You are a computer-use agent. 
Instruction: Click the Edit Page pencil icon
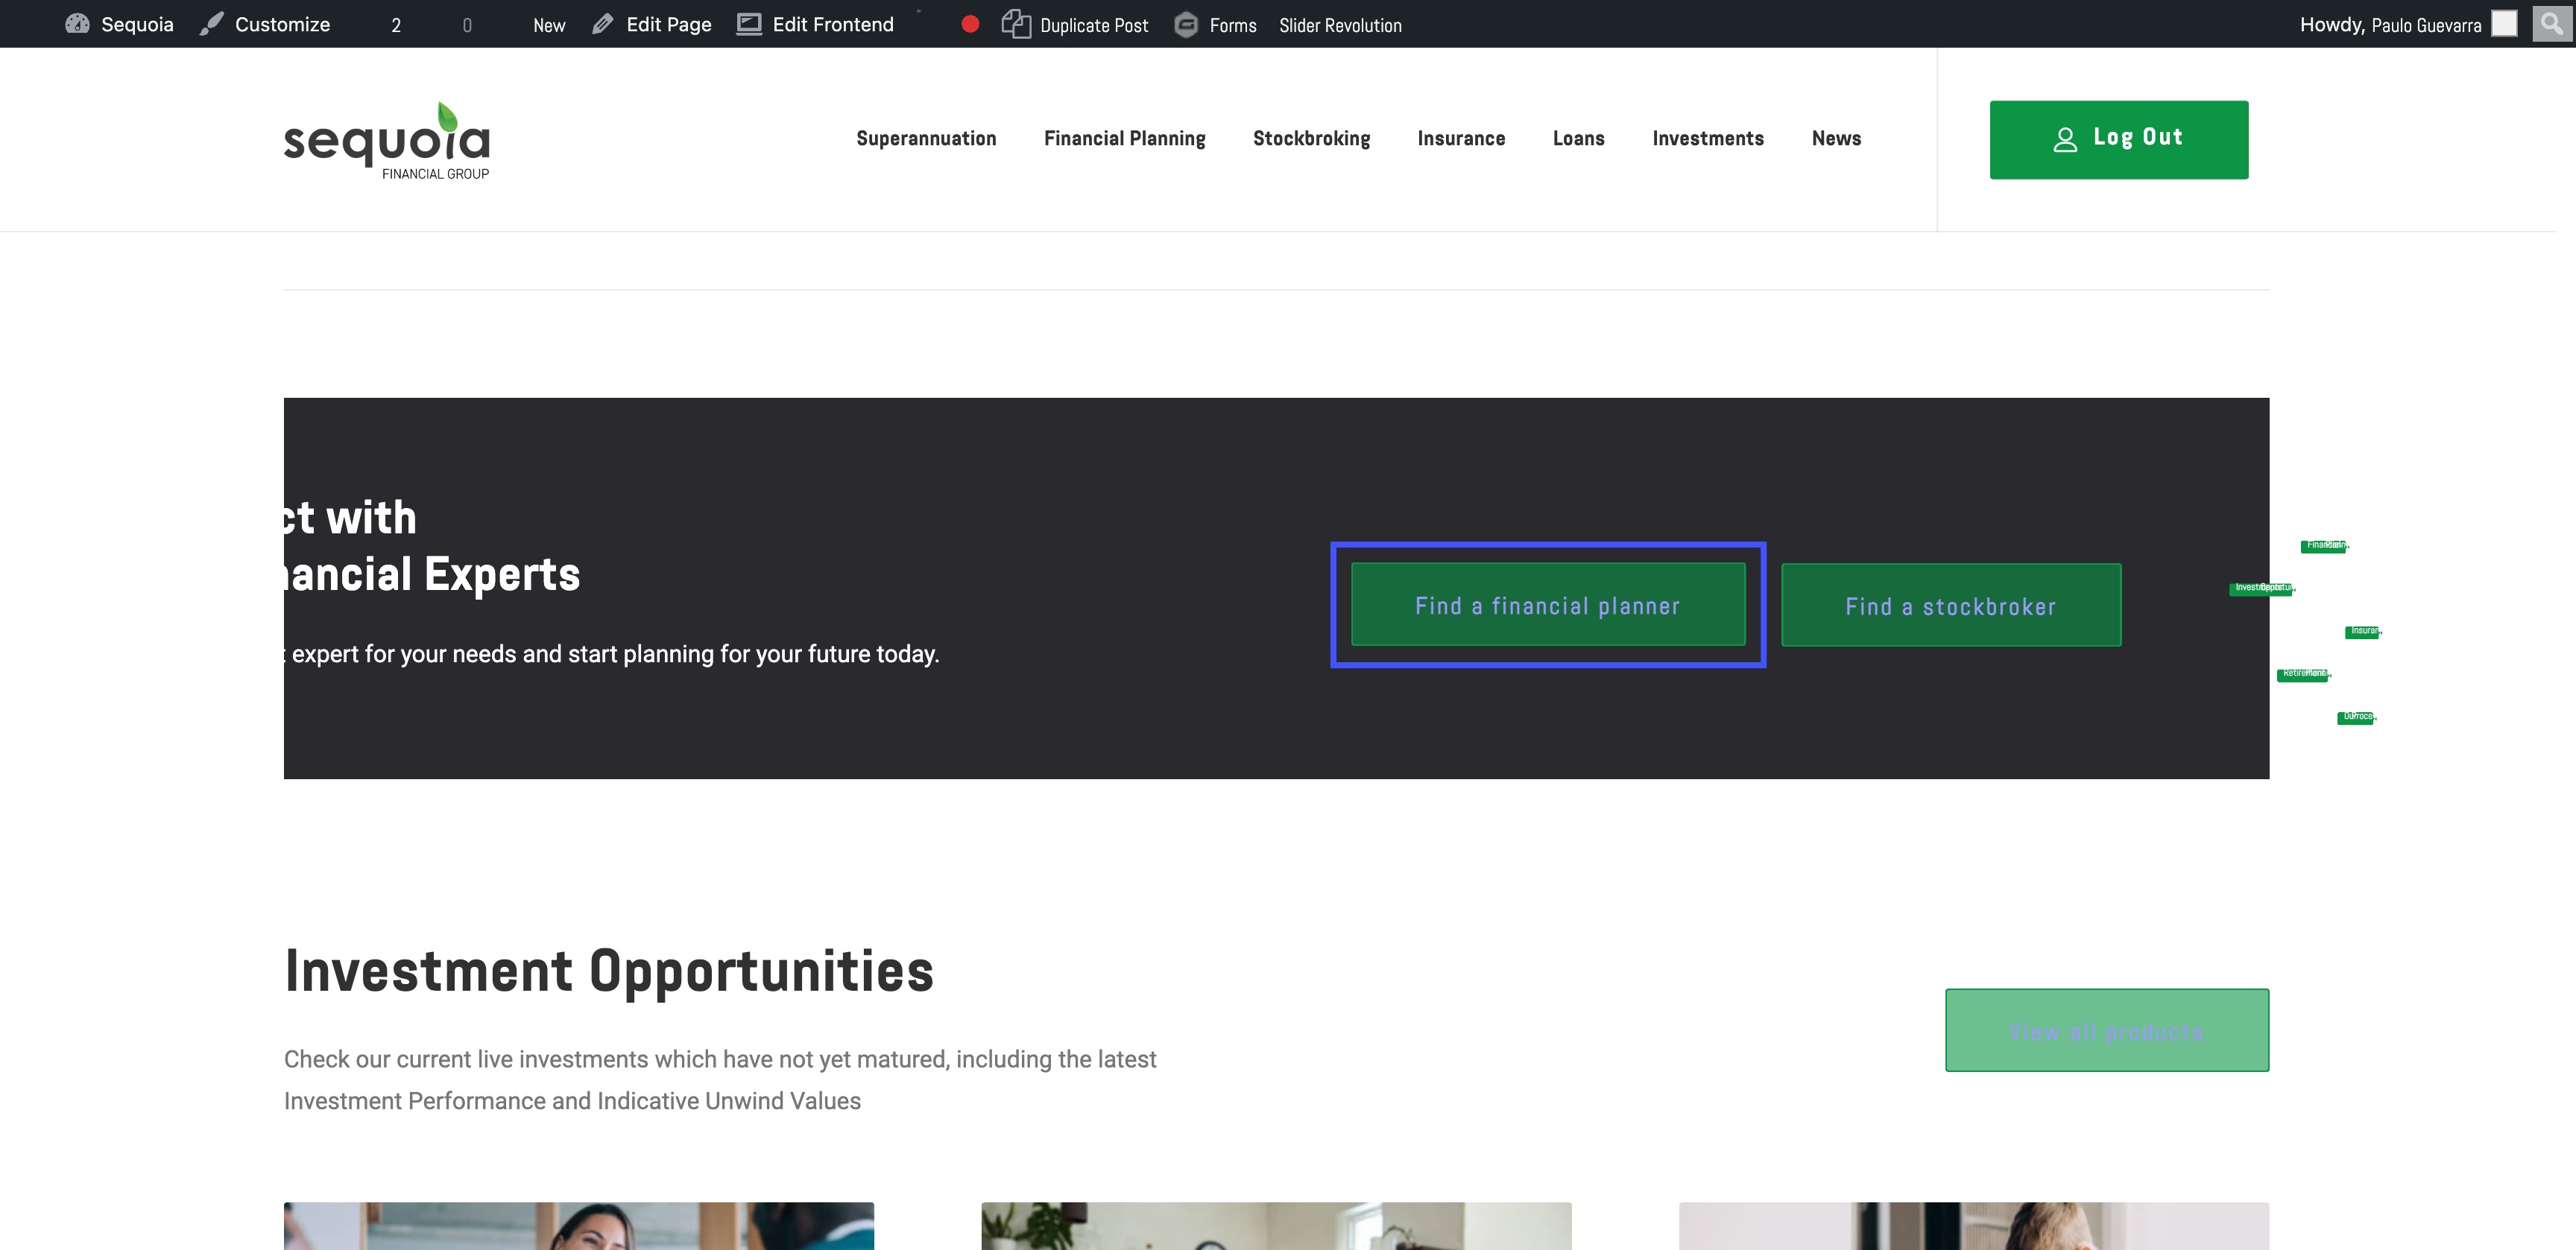[x=602, y=24]
